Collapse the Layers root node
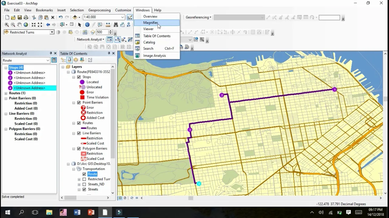389x218 pixels. [x=63, y=67]
